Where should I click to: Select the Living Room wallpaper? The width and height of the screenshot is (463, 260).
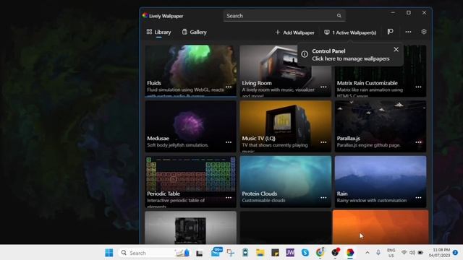[x=286, y=71]
